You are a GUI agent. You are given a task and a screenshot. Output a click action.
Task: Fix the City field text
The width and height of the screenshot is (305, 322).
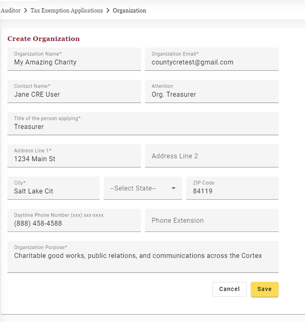point(53,191)
